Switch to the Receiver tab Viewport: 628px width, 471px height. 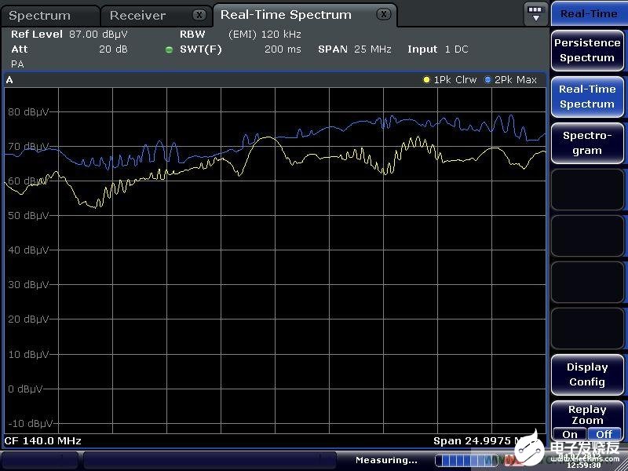[x=137, y=16]
